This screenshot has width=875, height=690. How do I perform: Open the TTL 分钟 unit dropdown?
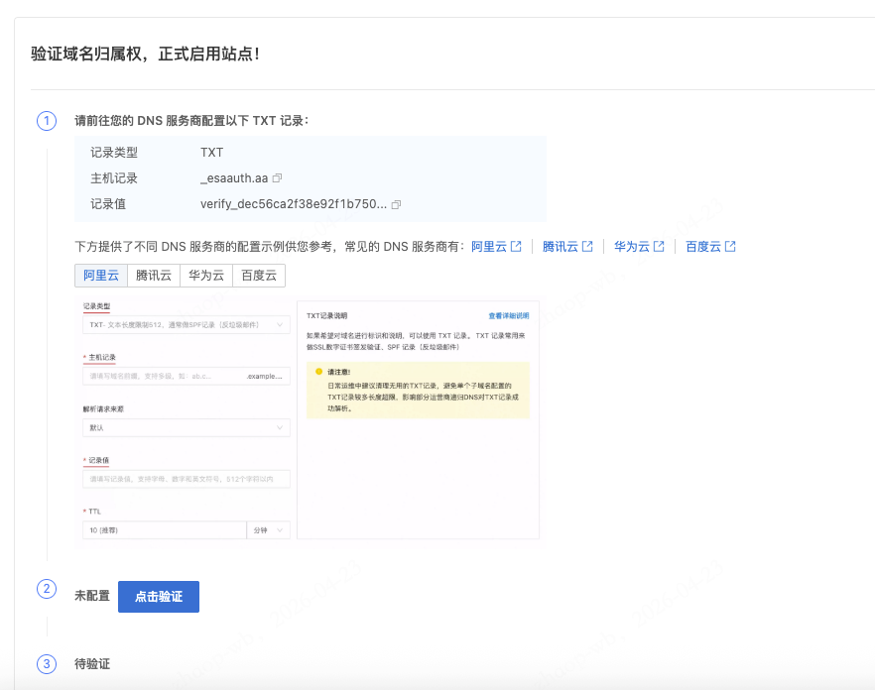(x=269, y=530)
